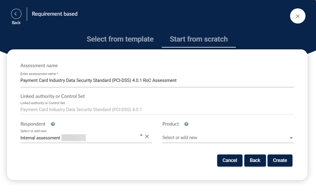Click the circular back arrow icon
This screenshot has height=193, width=316.
(x=16, y=14)
